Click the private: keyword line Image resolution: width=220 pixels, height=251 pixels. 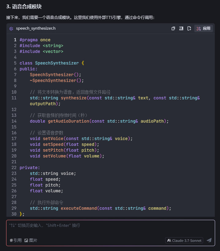[x=30, y=168]
